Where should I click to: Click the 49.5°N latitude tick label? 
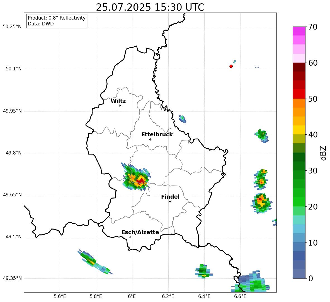[14, 237]
